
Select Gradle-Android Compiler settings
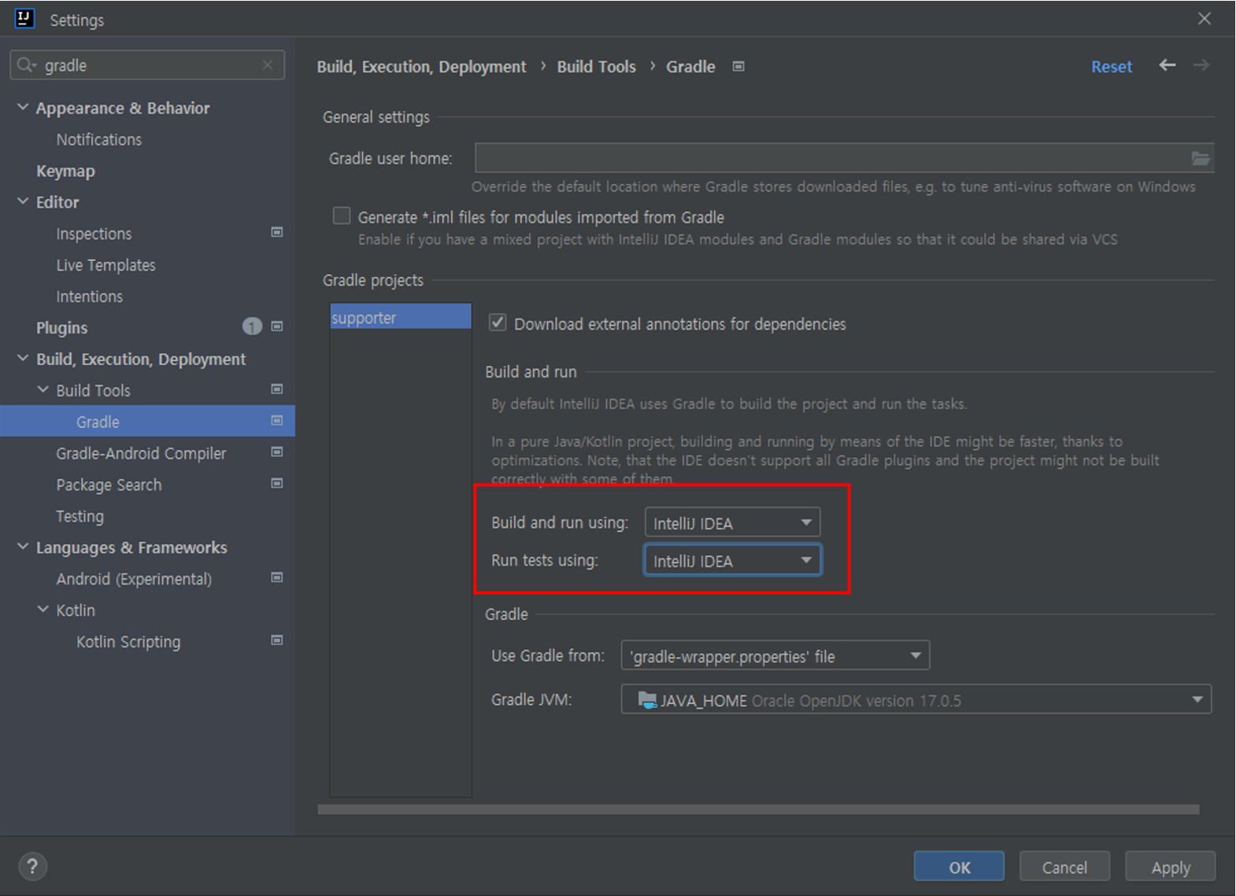pos(141,453)
